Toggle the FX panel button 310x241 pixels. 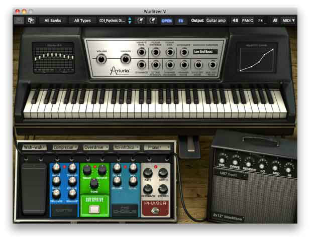click(181, 21)
